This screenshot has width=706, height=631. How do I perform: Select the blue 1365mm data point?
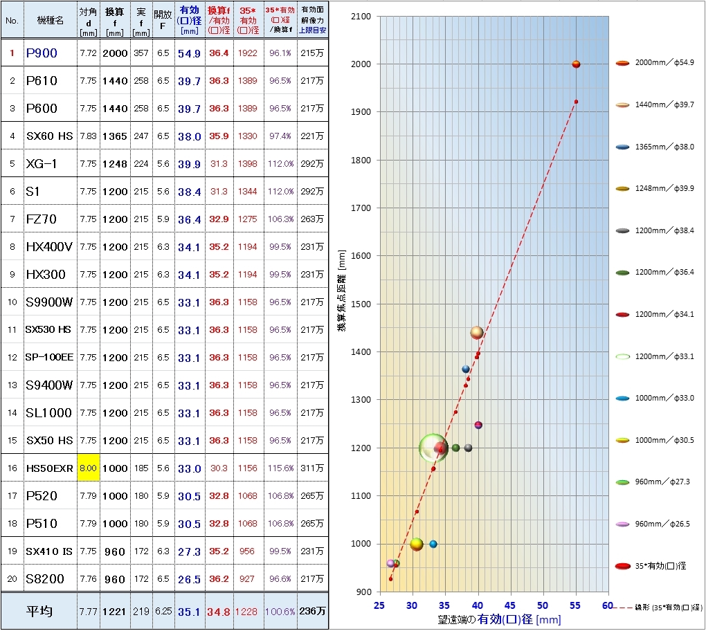[466, 369]
